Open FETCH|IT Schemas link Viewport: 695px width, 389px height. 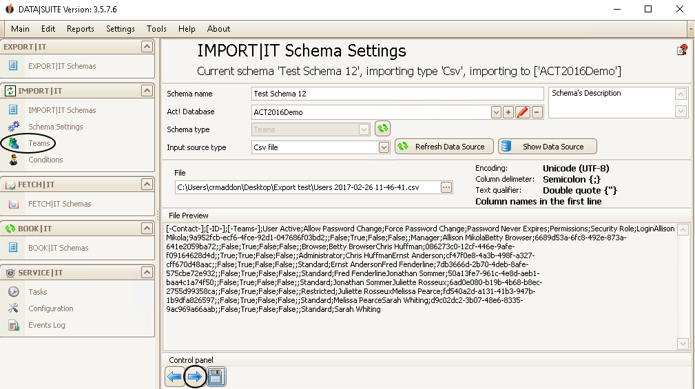pos(60,204)
